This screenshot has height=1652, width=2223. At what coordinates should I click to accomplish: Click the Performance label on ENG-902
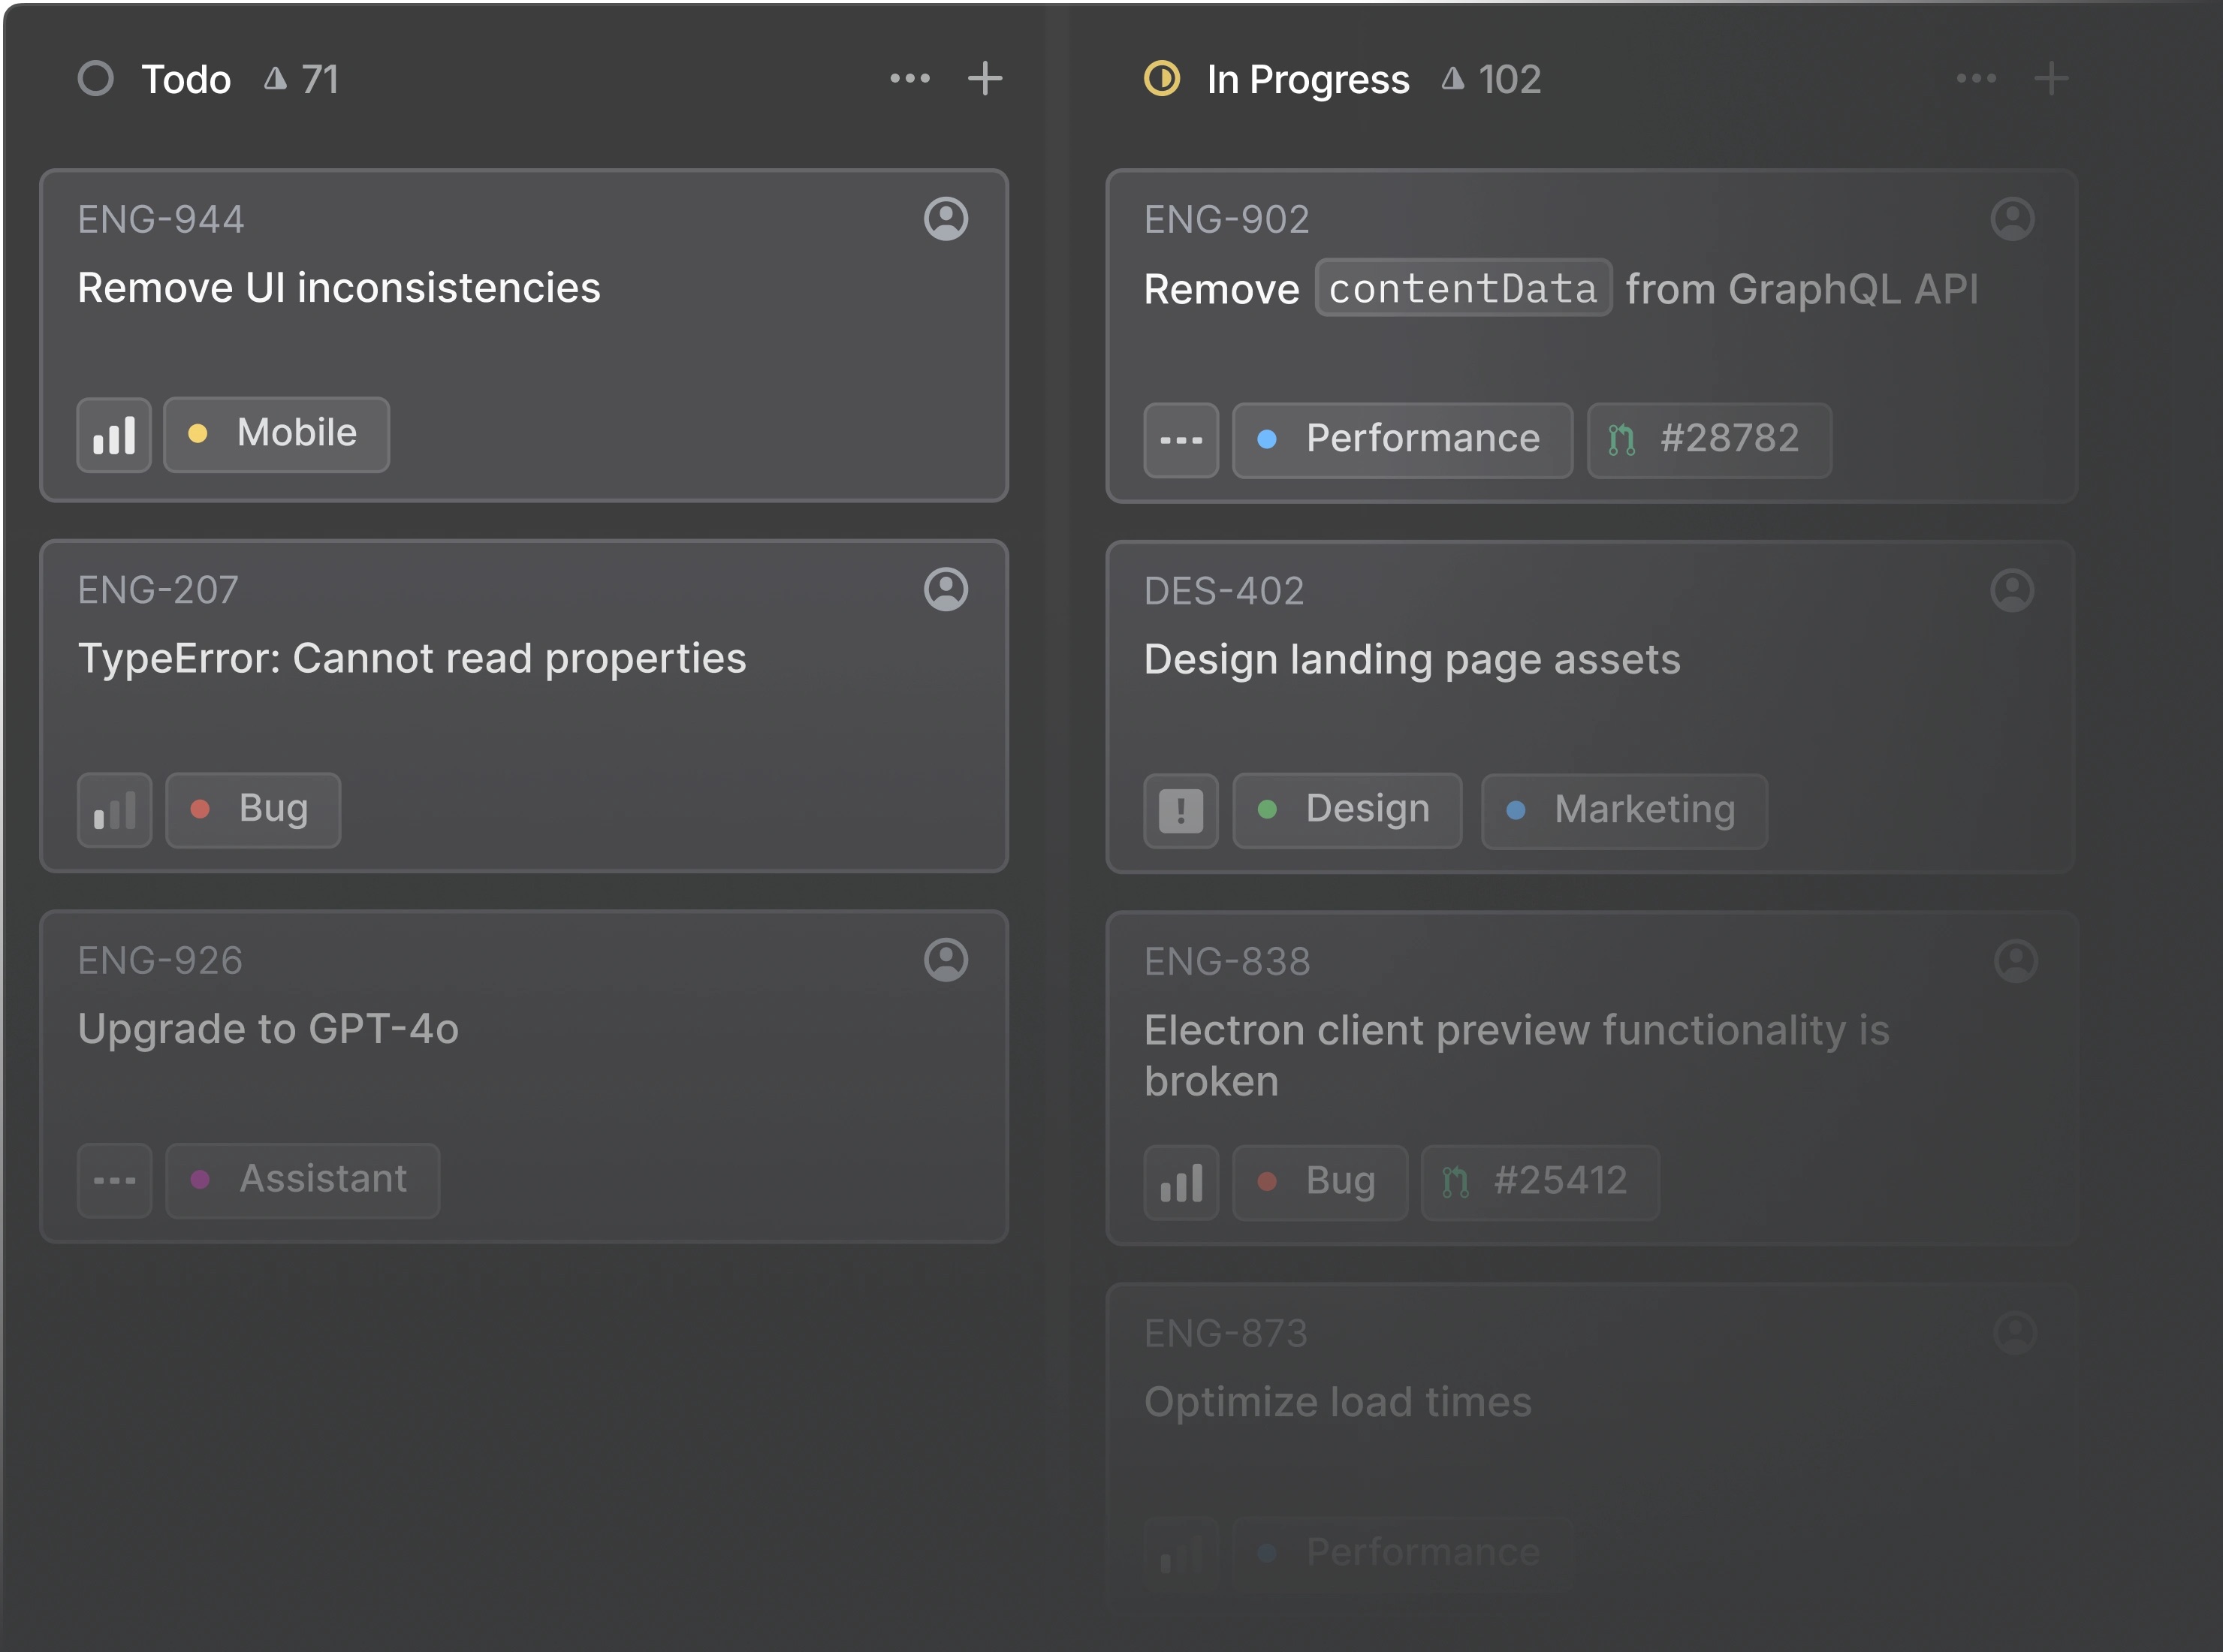tap(1402, 440)
